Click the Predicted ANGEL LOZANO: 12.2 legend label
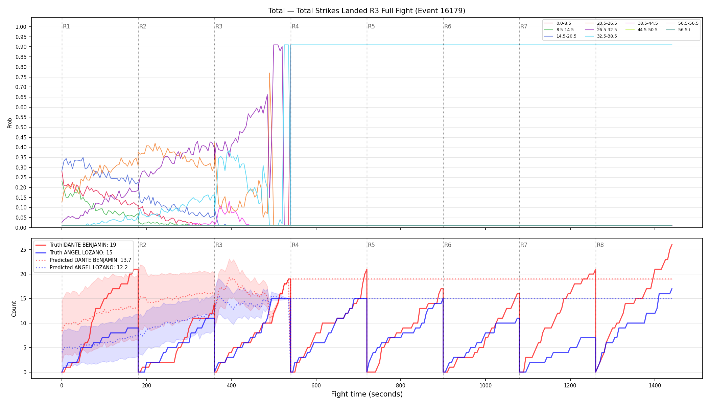Viewport: 710px width, 406px height. [x=89, y=268]
